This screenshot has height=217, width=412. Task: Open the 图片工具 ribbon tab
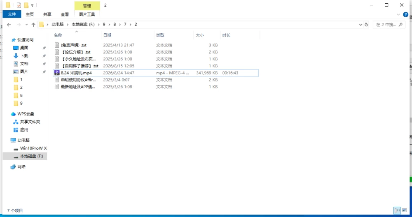pyautogui.click(x=87, y=14)
